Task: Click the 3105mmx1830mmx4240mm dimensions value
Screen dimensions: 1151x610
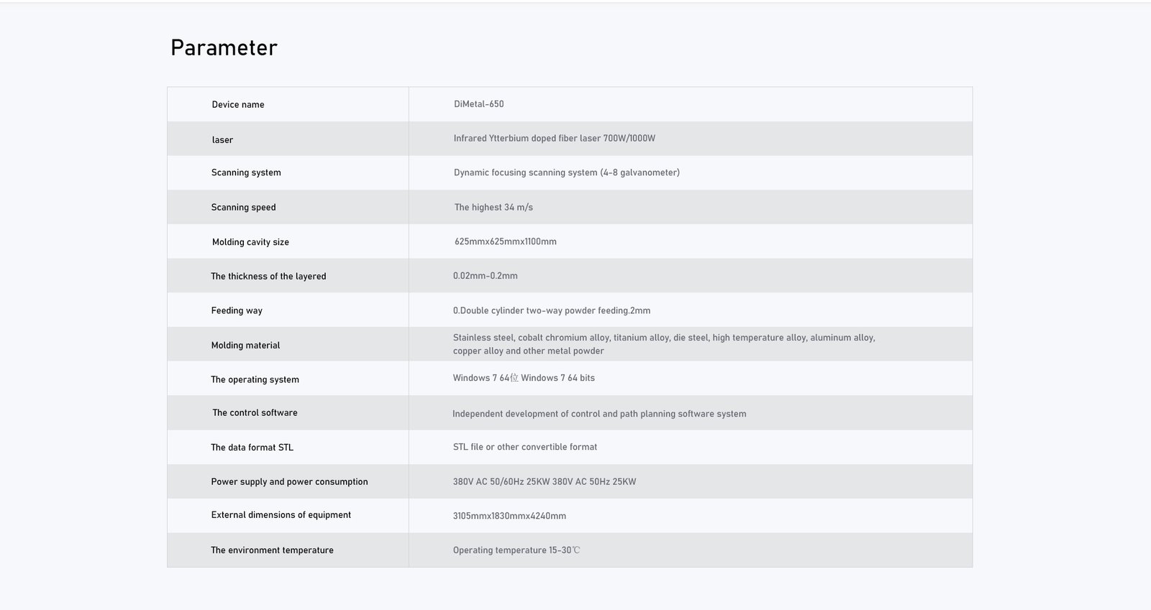Action: click(509, 516)
